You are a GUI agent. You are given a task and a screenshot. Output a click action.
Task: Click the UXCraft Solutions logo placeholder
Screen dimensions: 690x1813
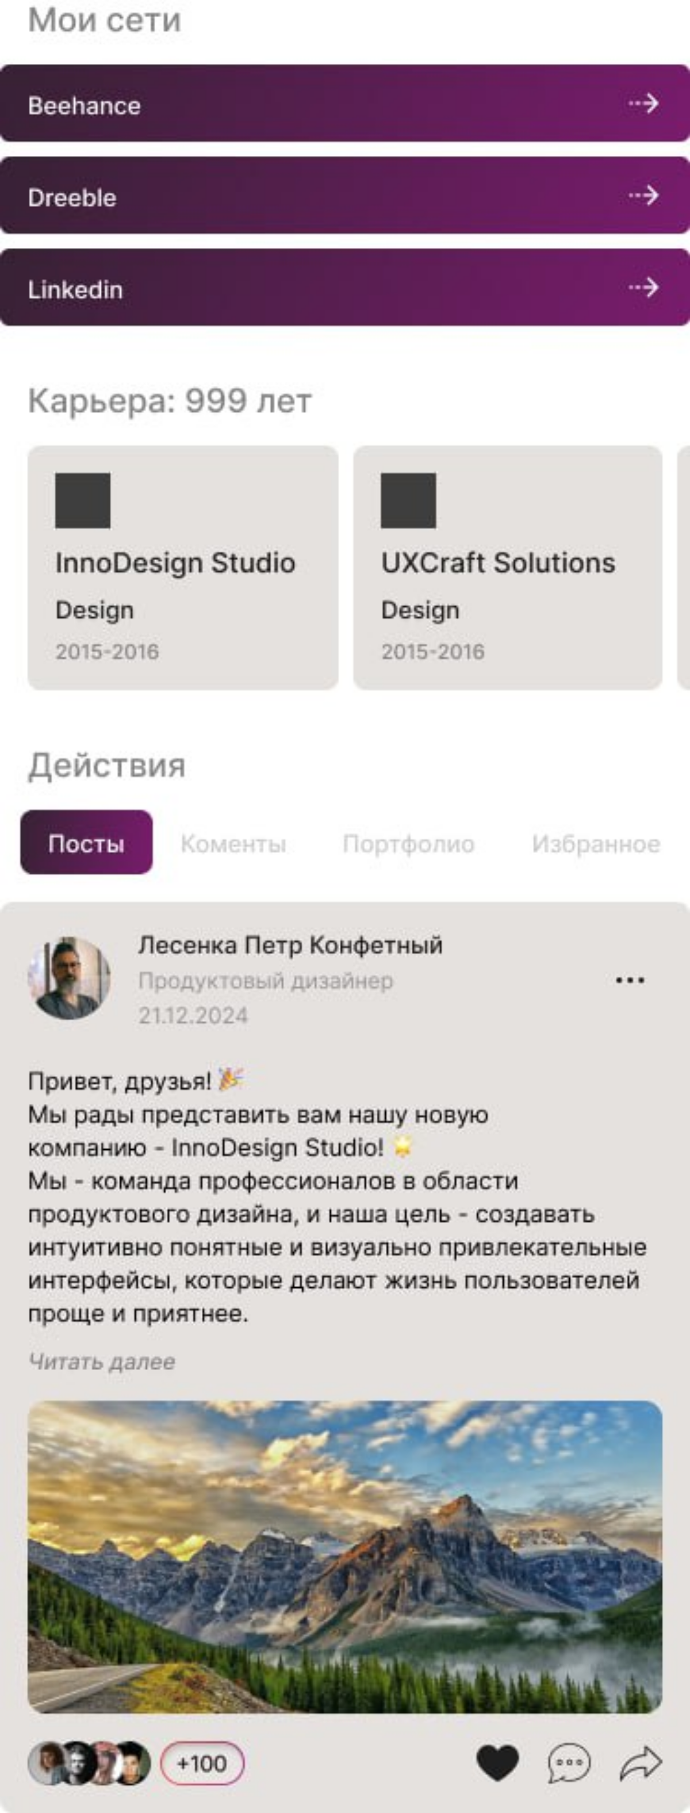click(x=409, y=501)
